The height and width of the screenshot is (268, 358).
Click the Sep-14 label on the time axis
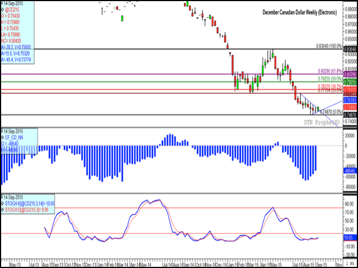189,264
